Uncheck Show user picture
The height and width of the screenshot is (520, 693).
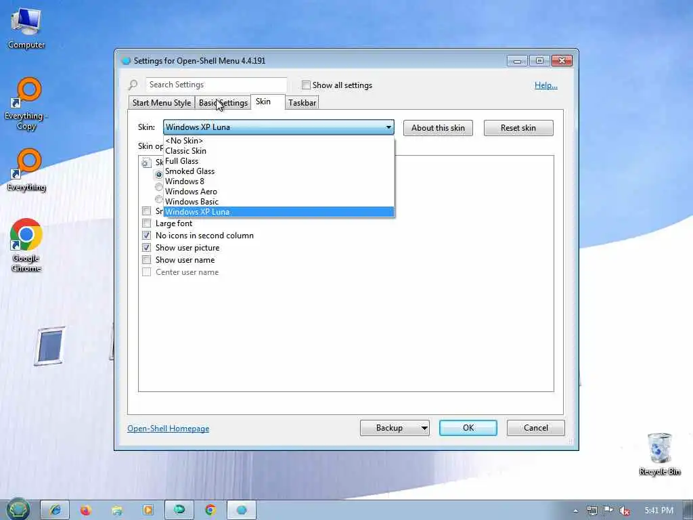point(147,248)
